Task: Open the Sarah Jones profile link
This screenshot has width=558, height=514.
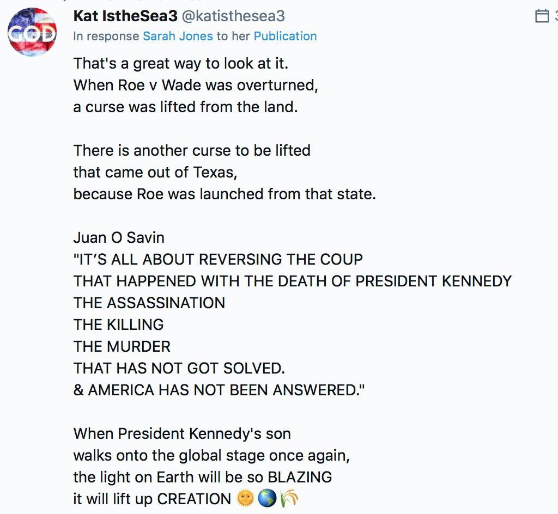Action: (x=178, y=36)
